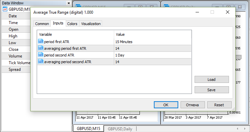Open the Colors tab
250x132 pixels.
point(72,24)
